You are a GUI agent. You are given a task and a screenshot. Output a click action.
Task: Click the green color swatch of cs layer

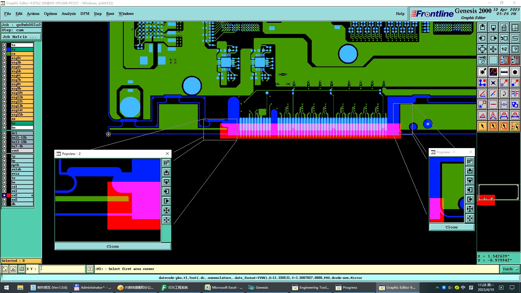[9, 54]
